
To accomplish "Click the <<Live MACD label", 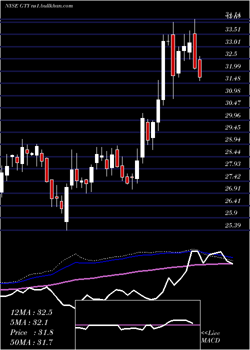I will [210, 337].
